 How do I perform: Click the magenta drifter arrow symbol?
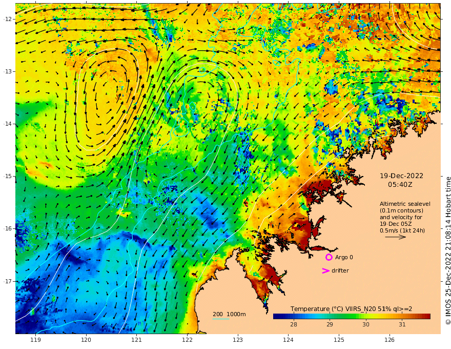(325, 270)
